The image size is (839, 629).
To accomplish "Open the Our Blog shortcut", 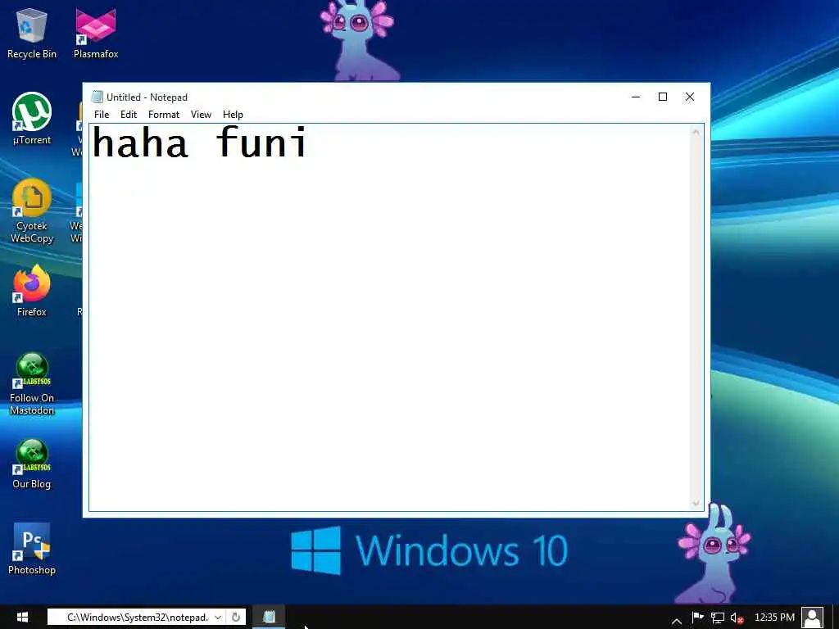I will click(x=32, y=464).
